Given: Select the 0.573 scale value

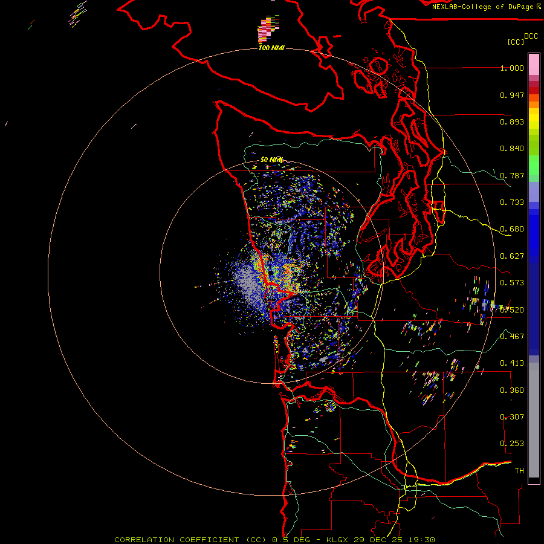Looking at the screenshot, I should pyautogui.click(x=512, y=283).
